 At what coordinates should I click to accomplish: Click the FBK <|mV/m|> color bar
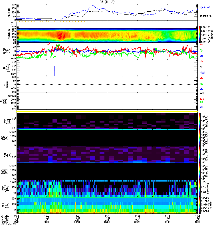(200, 188)
